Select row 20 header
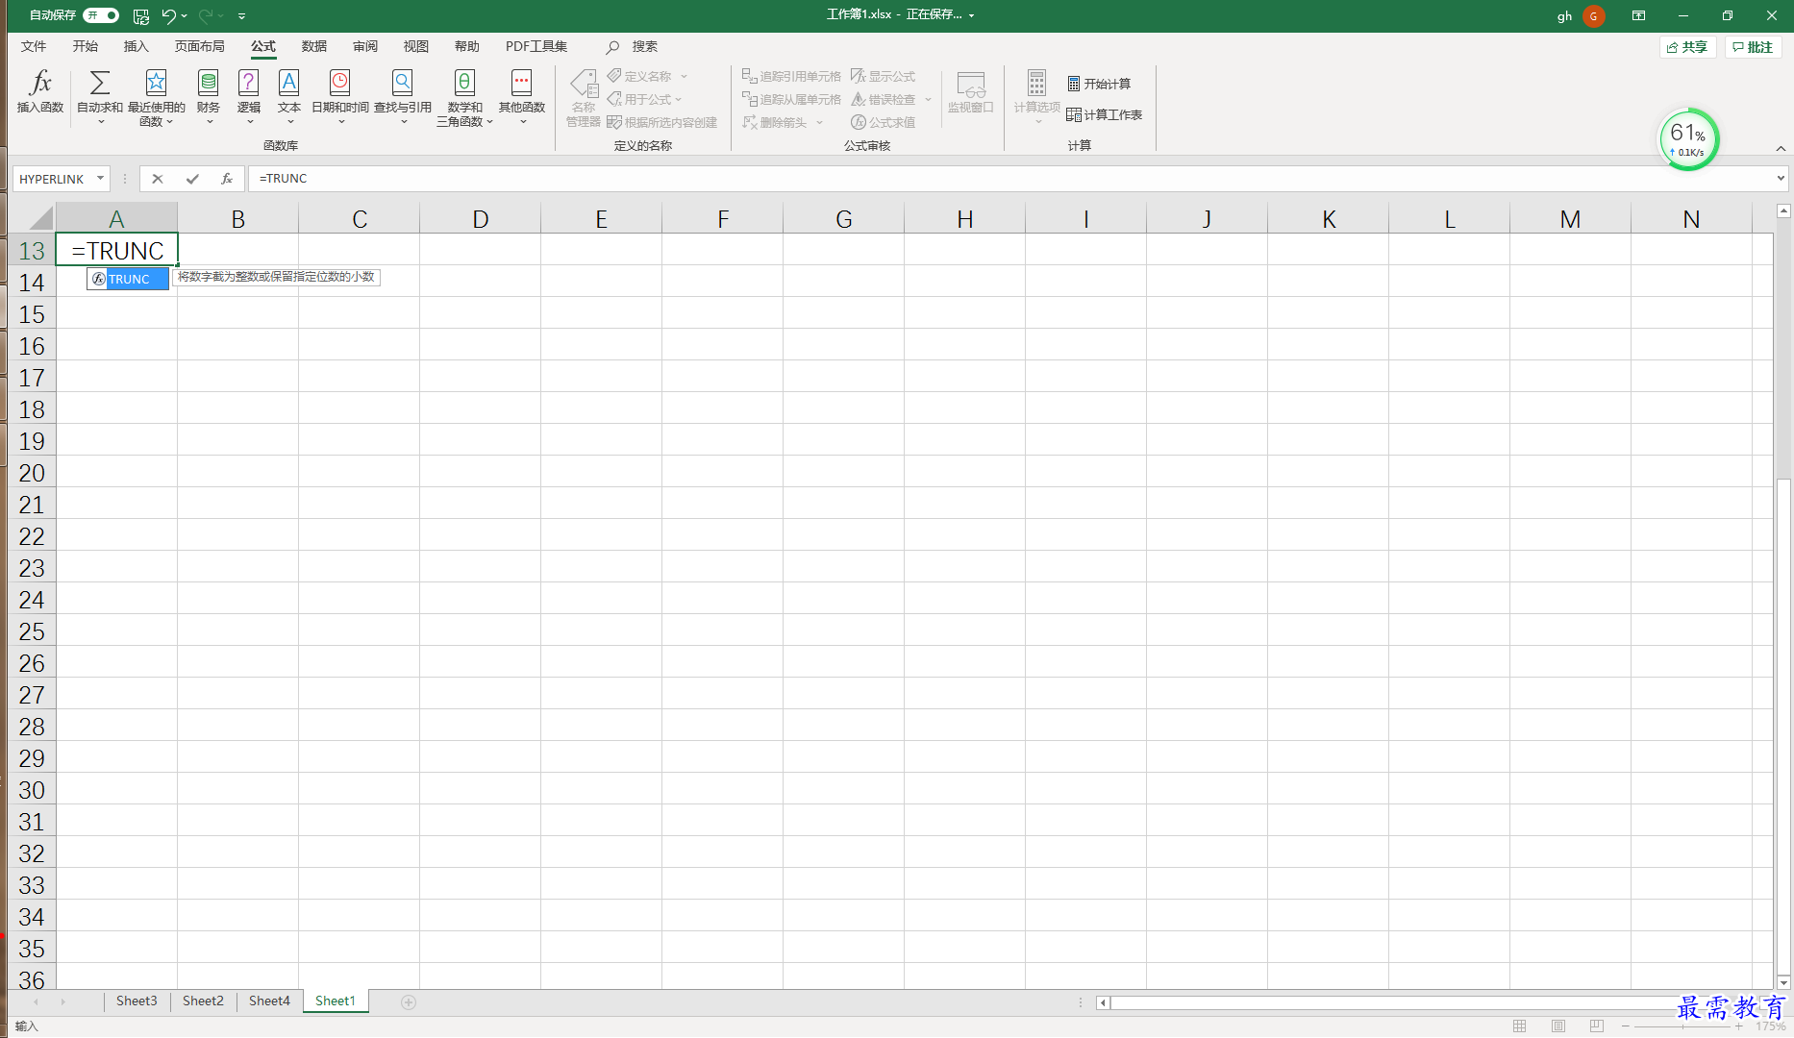This screenshot has height=1038, width=1794. (31, 473)
